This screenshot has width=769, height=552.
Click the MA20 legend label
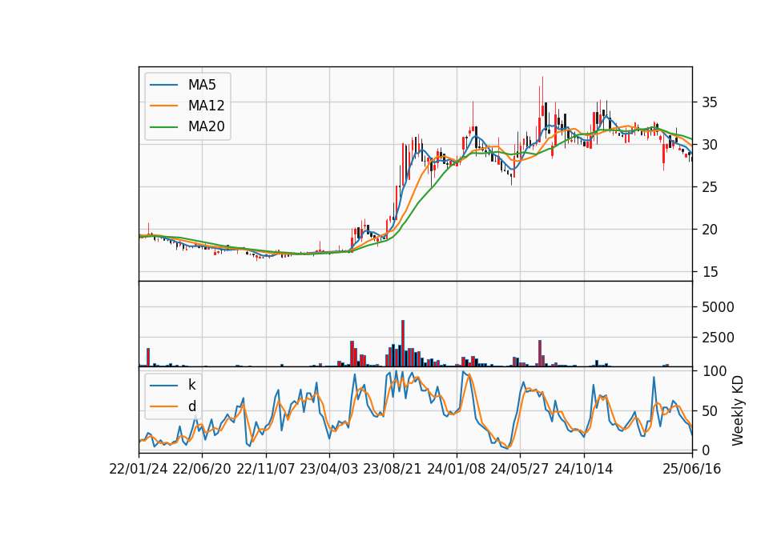pos(206,126)
